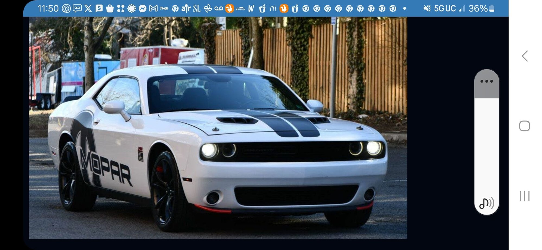542x250 pixels.
Task: Tap orange rooster icon right of McDonald's arches
Action: pos(284,9)
